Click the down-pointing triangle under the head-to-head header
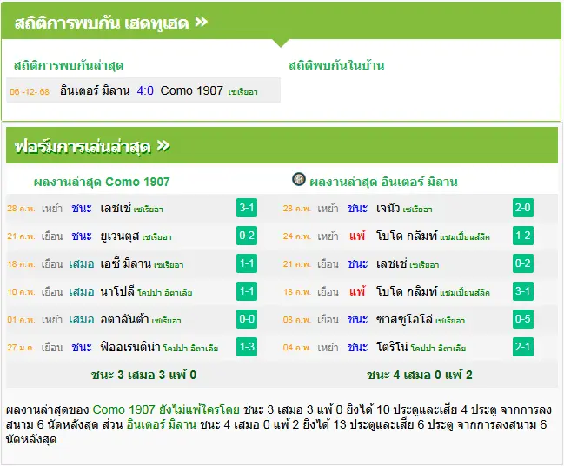 [x=281, y=43]
